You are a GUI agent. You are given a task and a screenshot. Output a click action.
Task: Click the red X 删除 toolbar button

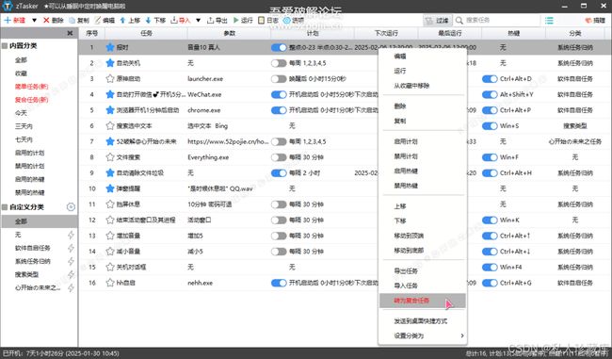tap(46, 20)
